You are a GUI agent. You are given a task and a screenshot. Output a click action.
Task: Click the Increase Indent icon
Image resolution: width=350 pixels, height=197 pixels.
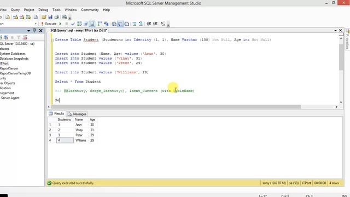[155, 24]
